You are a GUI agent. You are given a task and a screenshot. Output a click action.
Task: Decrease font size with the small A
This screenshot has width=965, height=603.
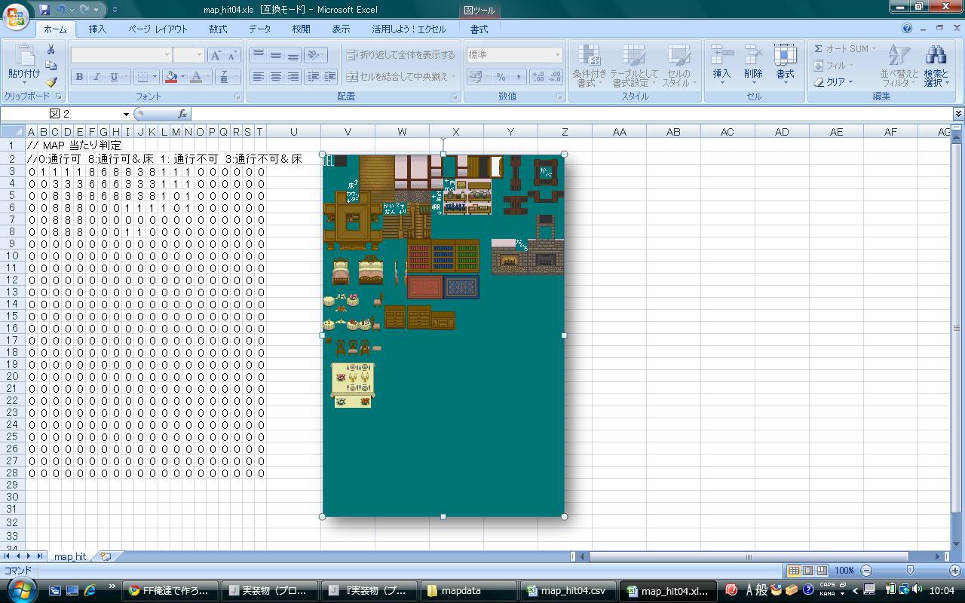pos(232,55)
